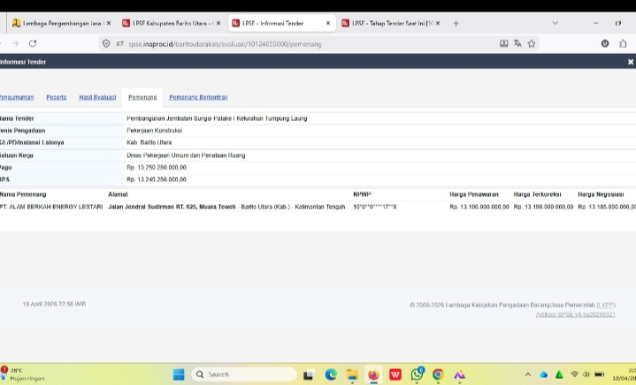The width and height of the screenshot is (636, 385).
Task: Open File Explorer from the taskbar
Action: point(352,374)
